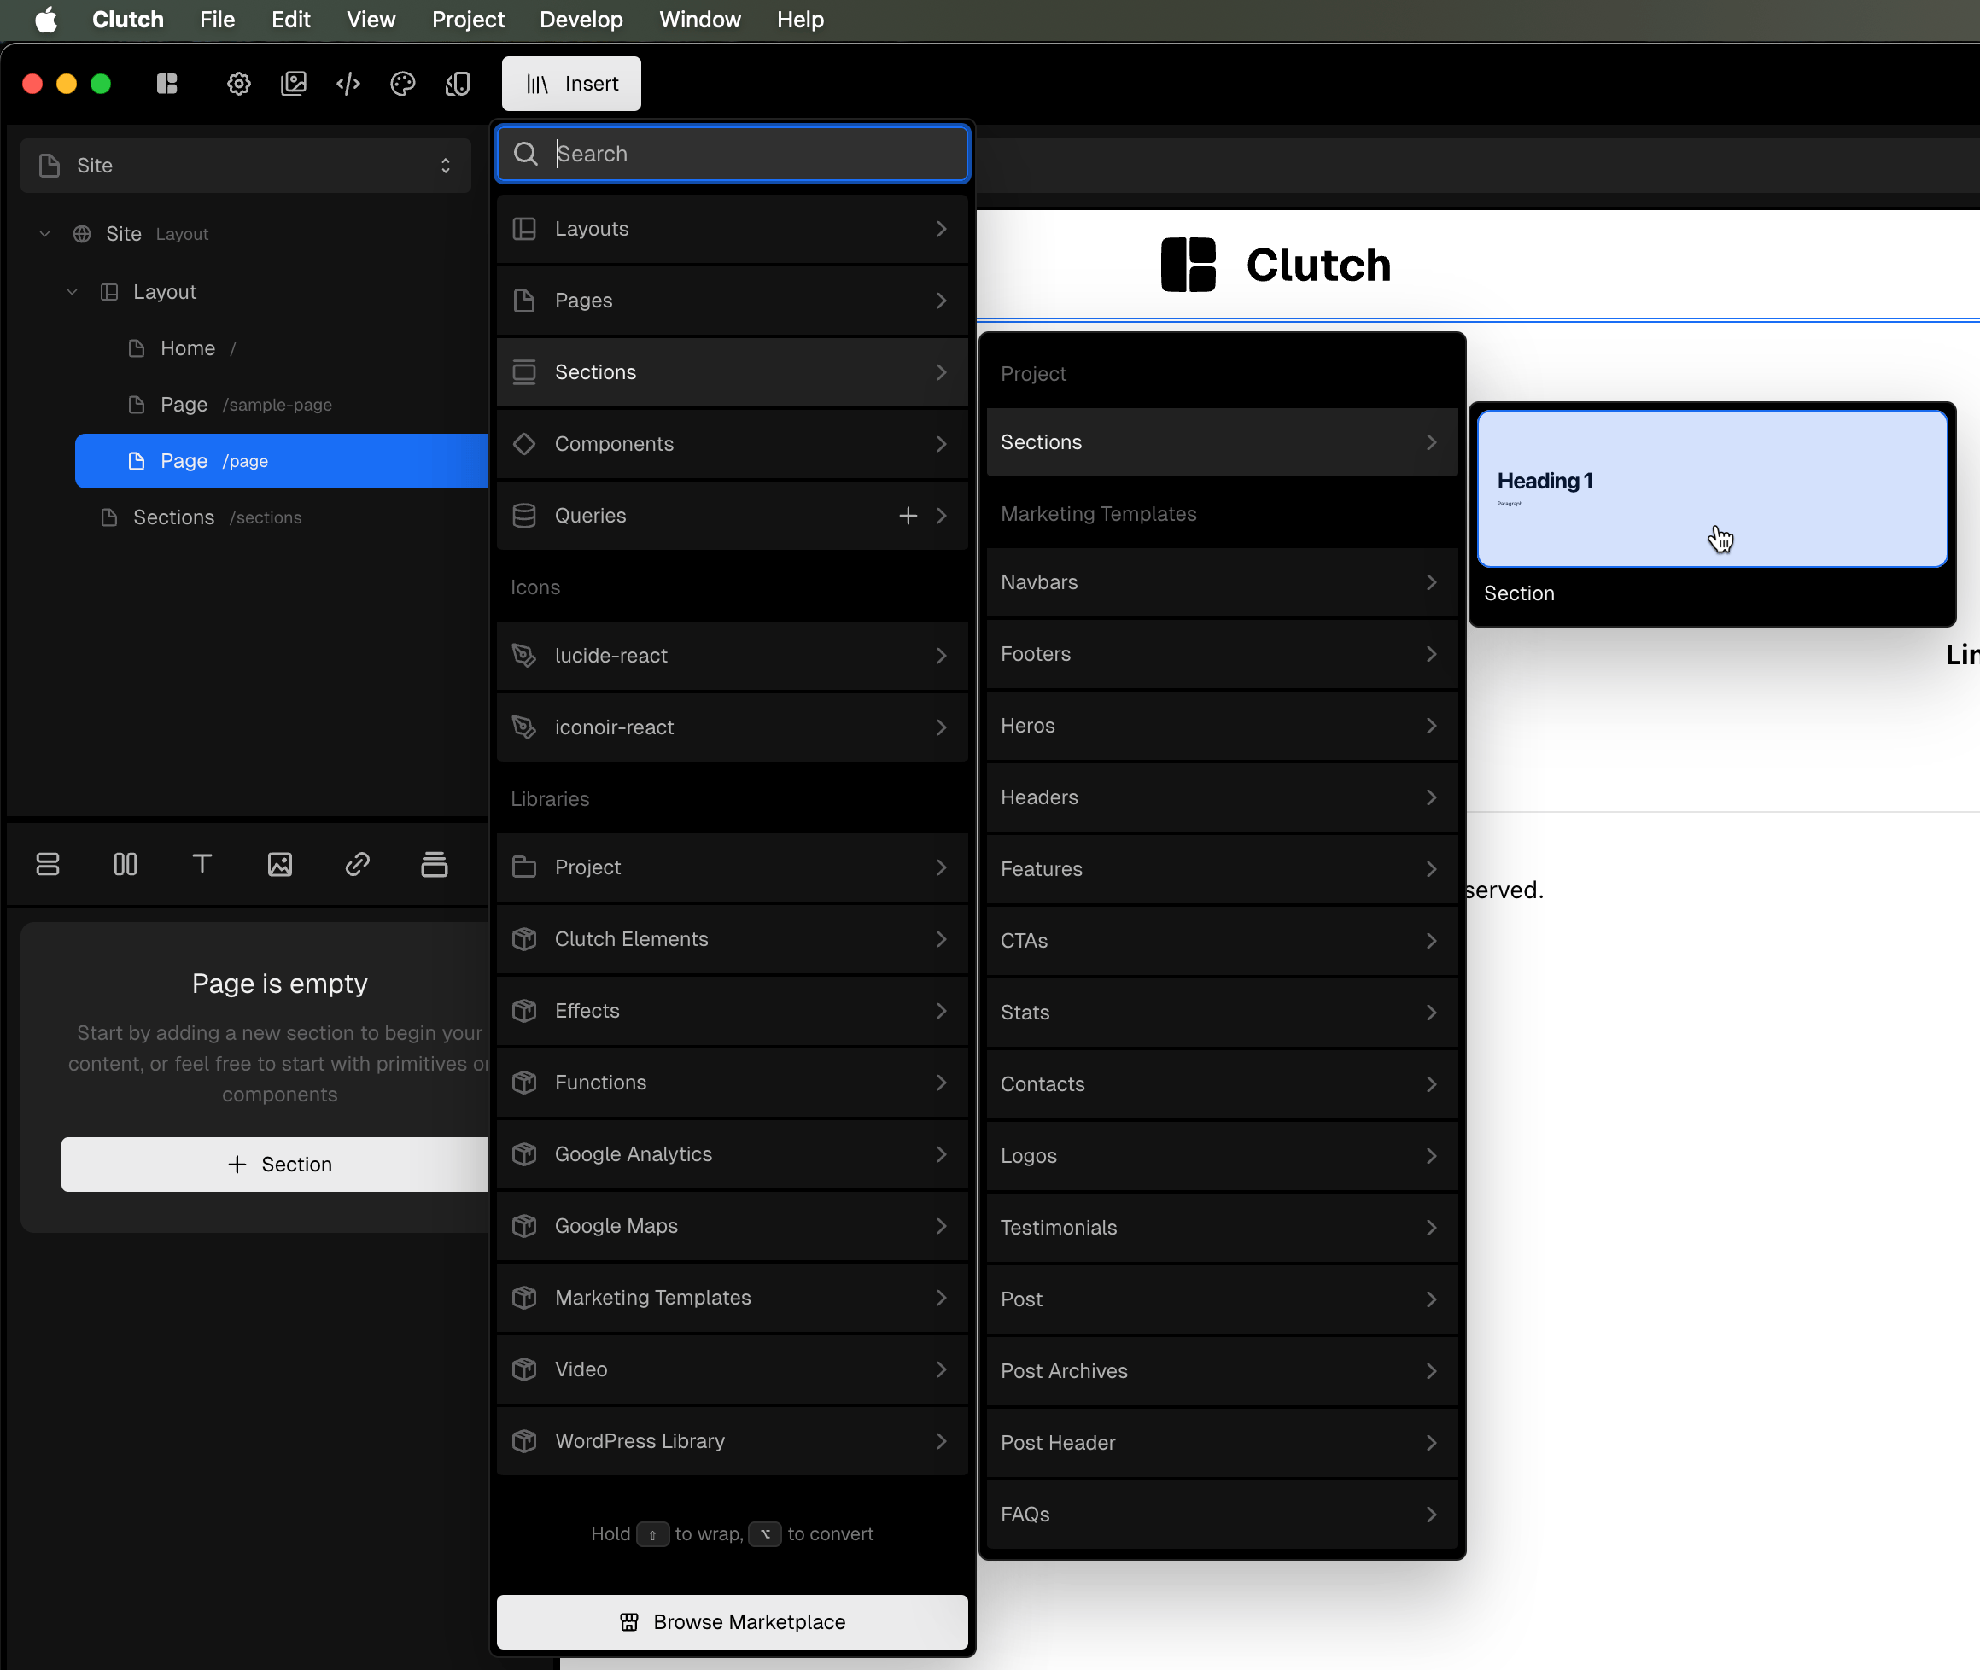
Task: Open the Google Analytics library
Action: click(x=732, y=1154)
